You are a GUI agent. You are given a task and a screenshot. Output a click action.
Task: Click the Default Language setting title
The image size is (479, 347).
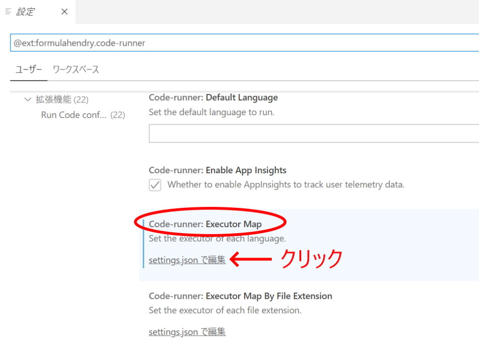(213, 97)
